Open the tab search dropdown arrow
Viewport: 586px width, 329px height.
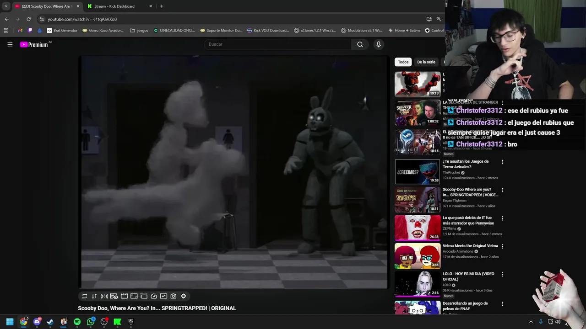point(6,6)
